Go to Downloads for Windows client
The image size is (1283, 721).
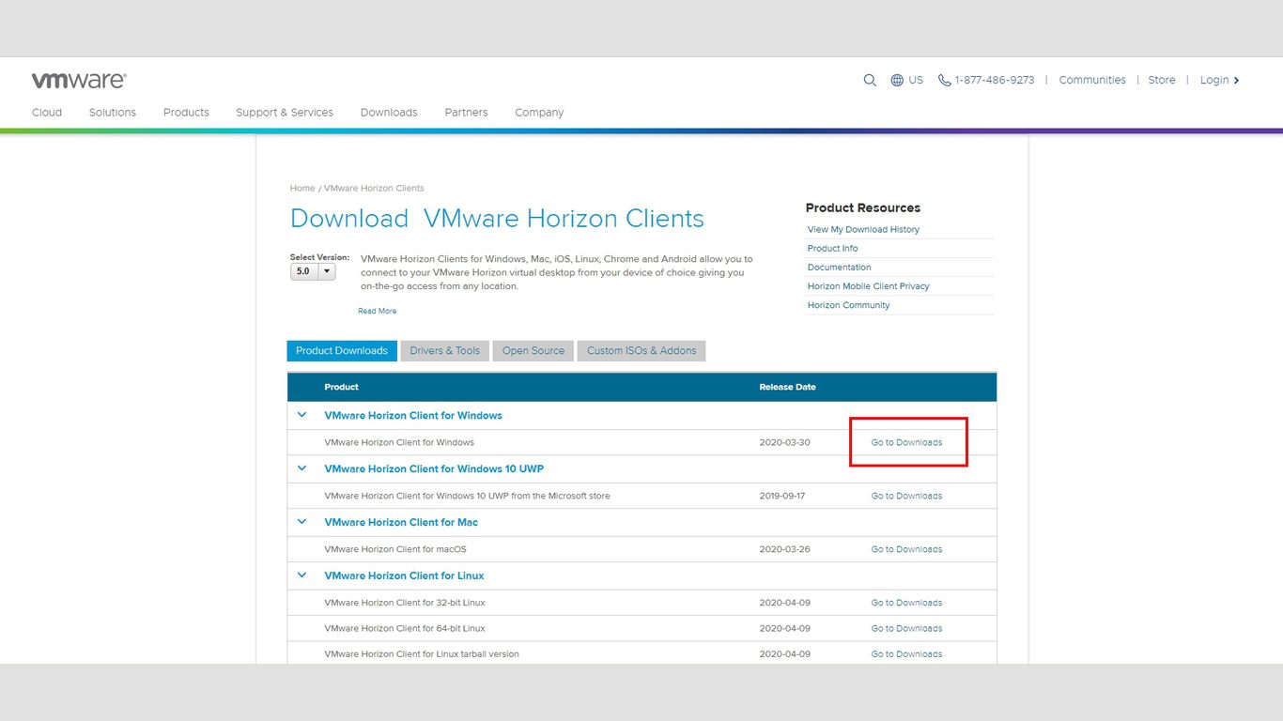906,442
